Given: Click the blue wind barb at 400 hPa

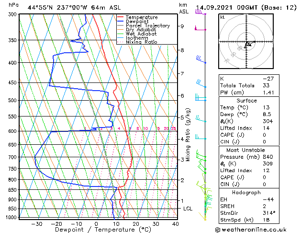Looking at the screenshot, I should point(201,59).
